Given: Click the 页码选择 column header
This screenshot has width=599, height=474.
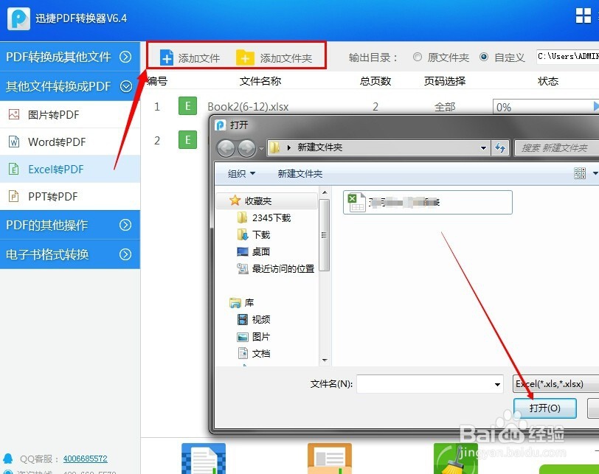Looking at the screenshot, I should pos(445,81).
